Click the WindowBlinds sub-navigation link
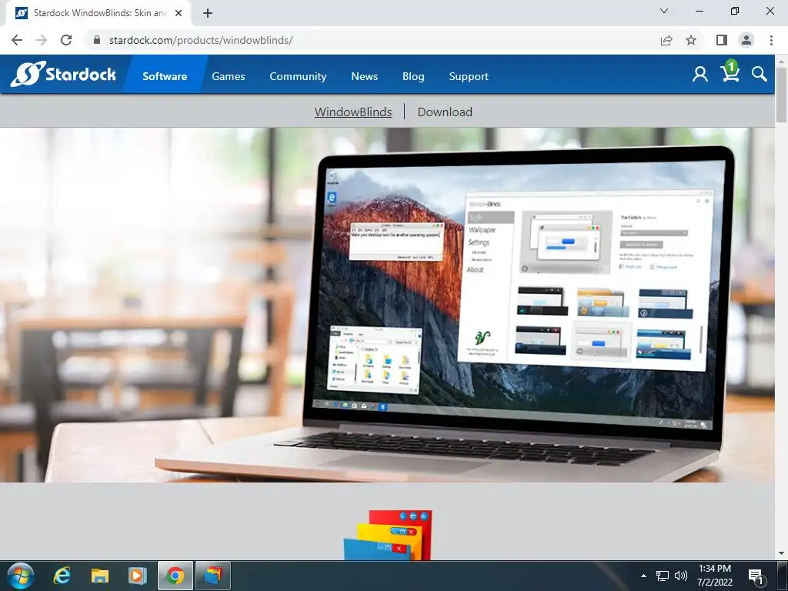This screenshot has width=788, height=591. coord(352,112)
